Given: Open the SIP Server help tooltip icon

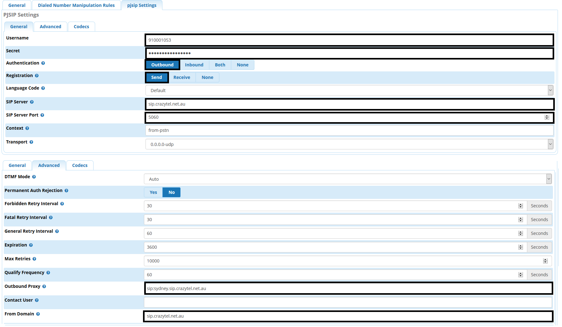Looking at the screenshot, I should click(x=32, y=102).
